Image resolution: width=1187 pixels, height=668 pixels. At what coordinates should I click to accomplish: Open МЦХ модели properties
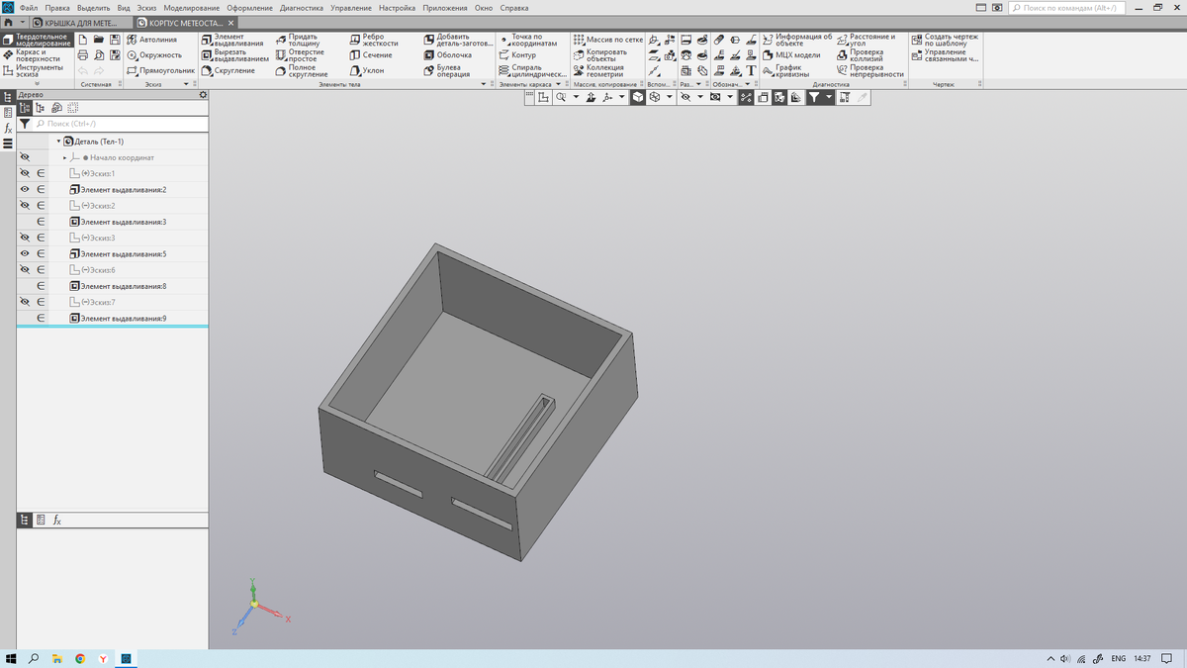click(791, 55)
